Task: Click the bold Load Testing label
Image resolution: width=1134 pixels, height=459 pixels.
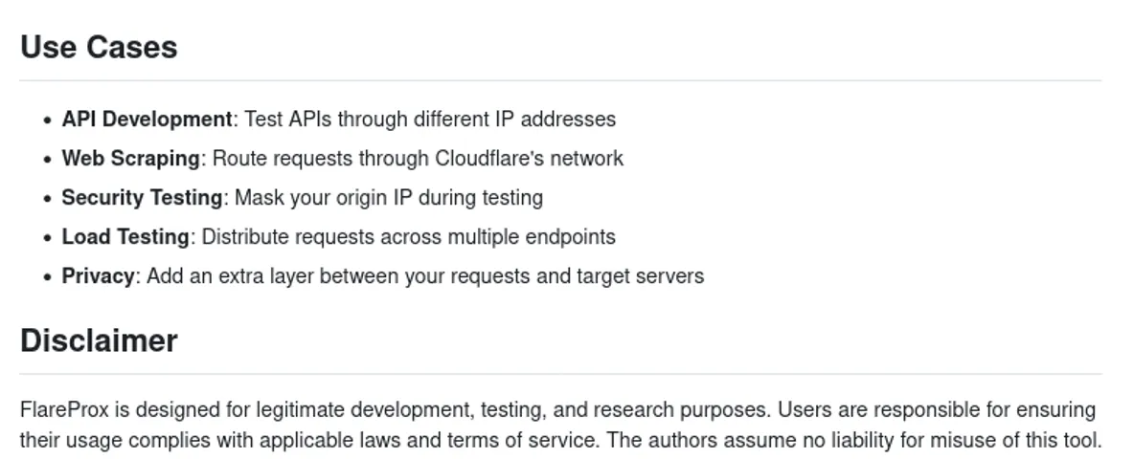Action: [125, 237]
